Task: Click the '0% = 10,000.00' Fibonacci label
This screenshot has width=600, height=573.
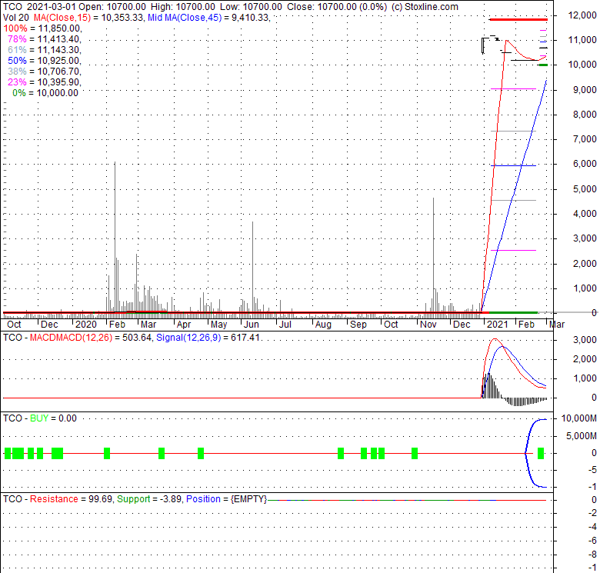Action: coord(45,93)
